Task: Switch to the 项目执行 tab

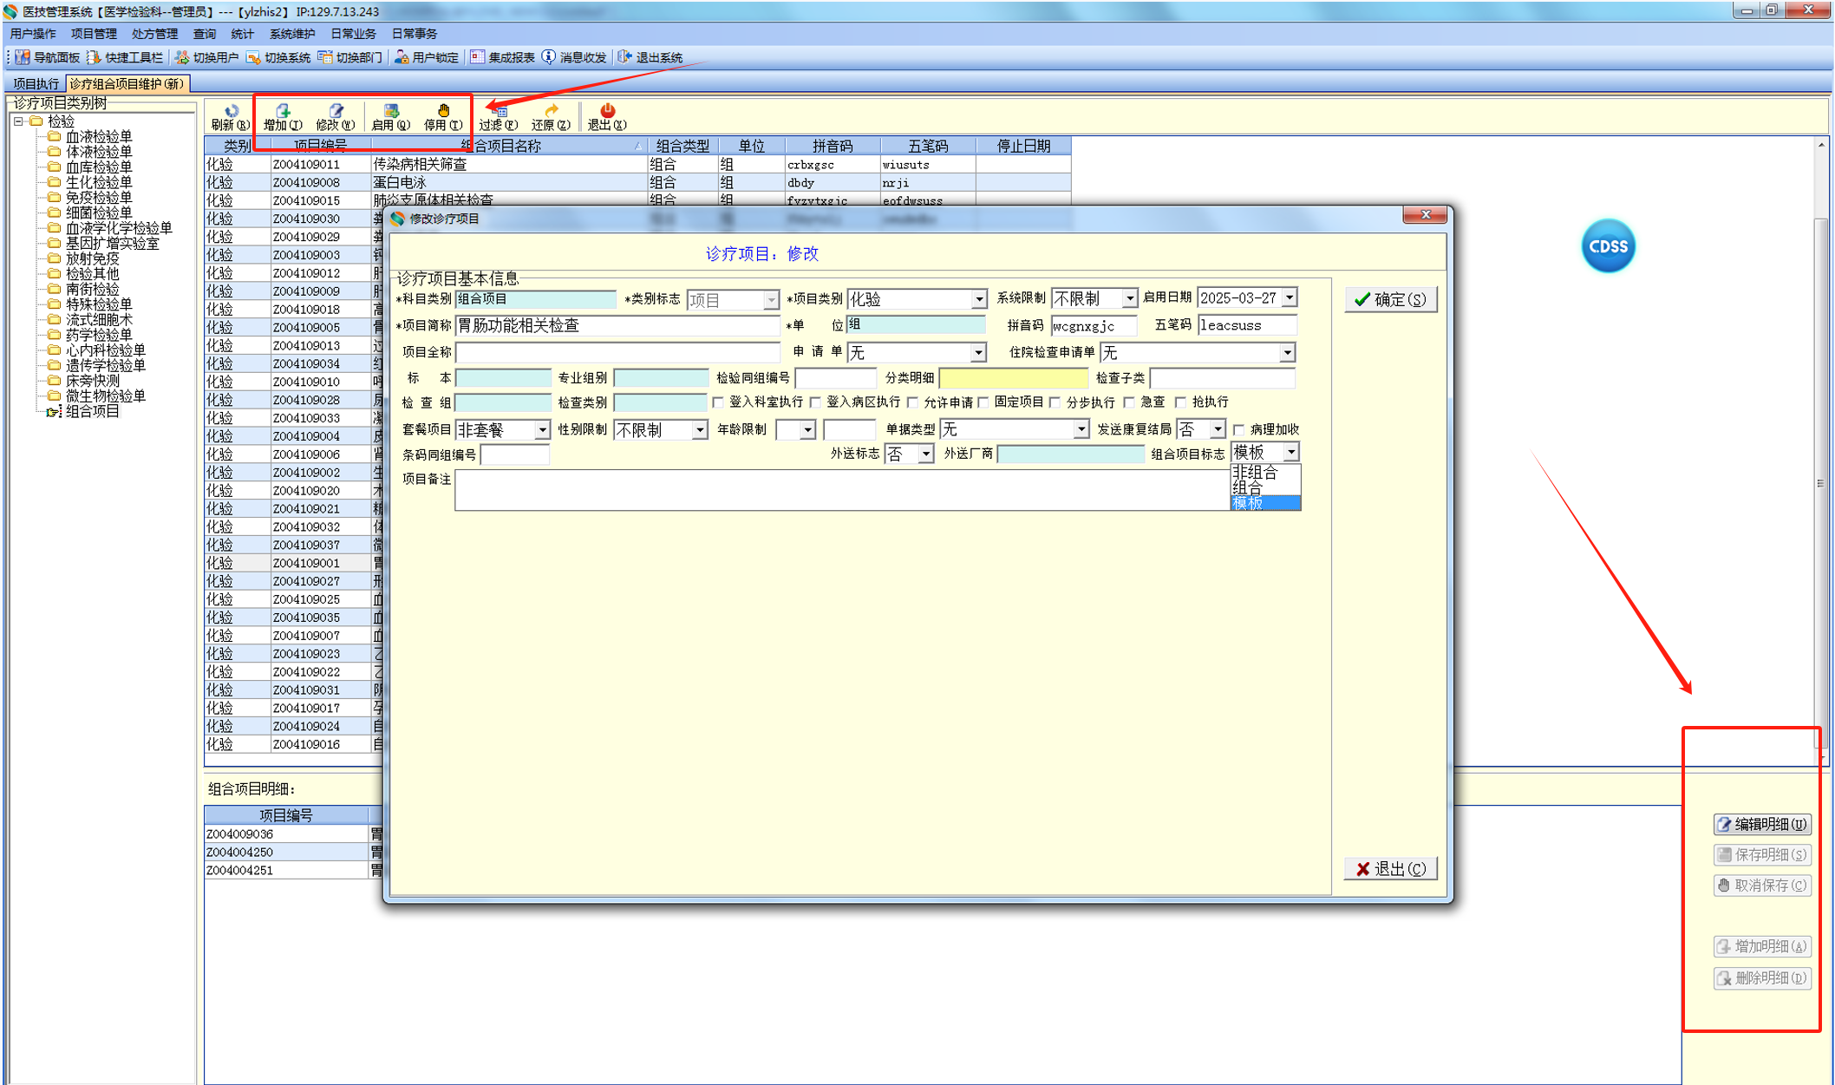Action: tap(36, 84)
